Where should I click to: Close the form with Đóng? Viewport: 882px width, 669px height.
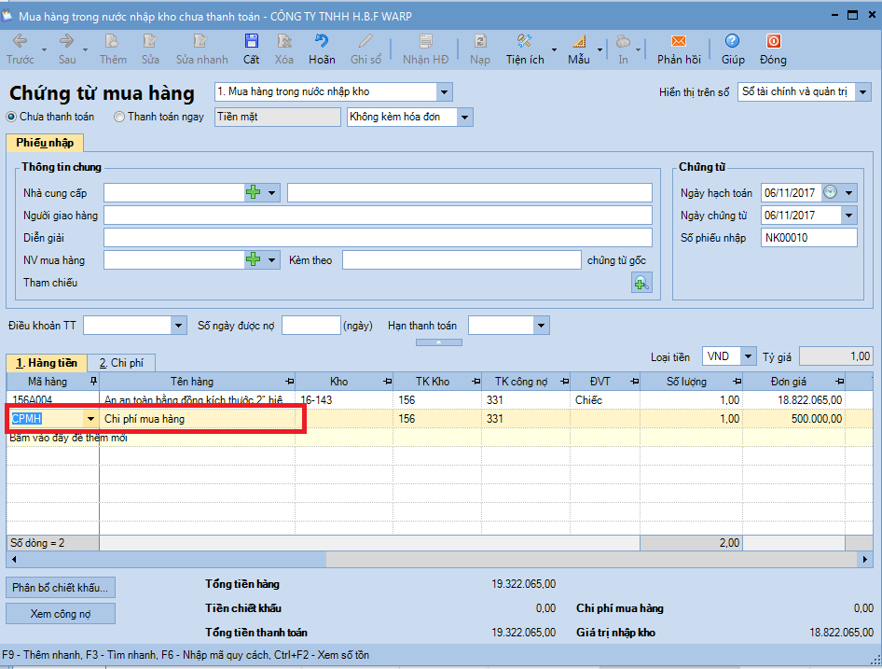coord(773,49)
